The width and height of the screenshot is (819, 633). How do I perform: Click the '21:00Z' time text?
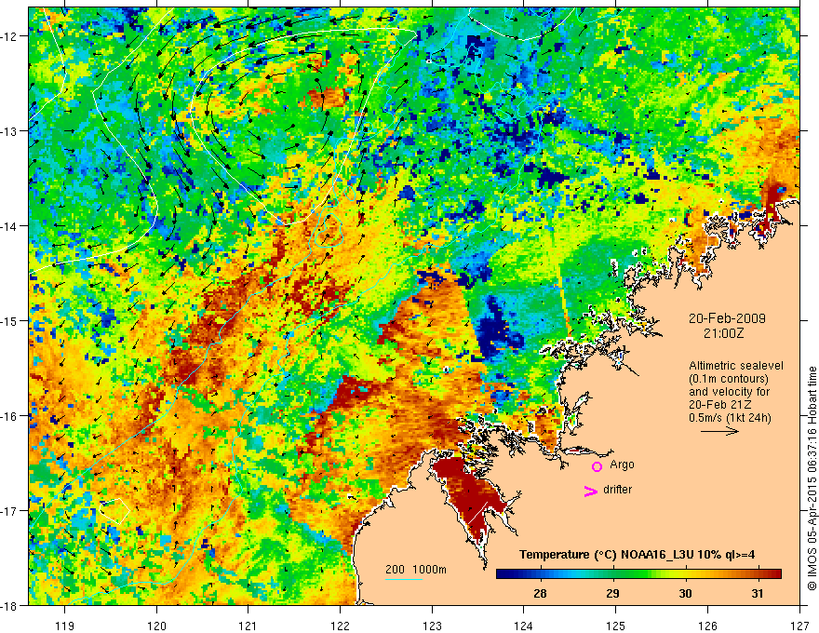pos(723,333)
